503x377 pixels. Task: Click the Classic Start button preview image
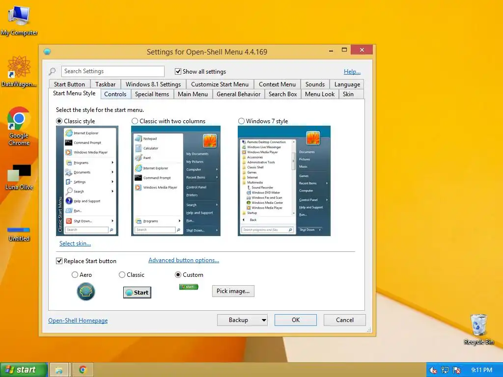click(x=138, y=293)
